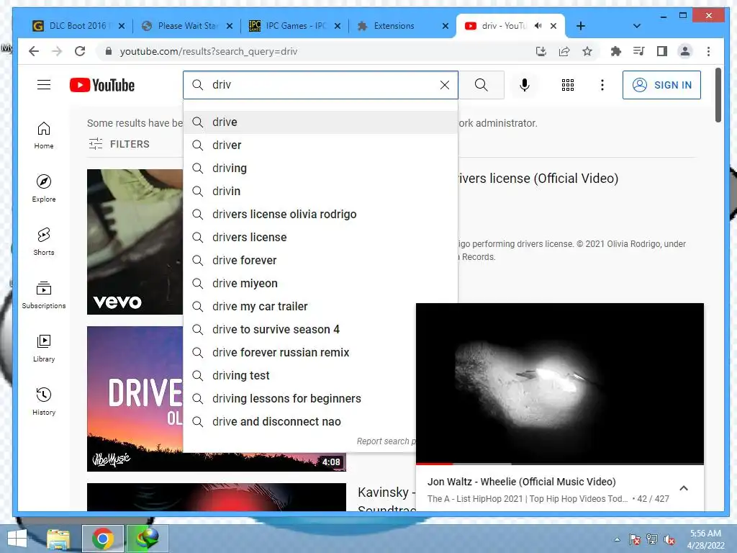Open the Windows Start button

(17, 539)
